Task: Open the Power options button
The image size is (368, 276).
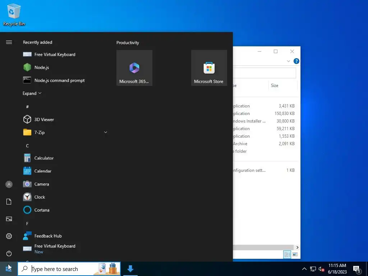Action: pos(9,253)
